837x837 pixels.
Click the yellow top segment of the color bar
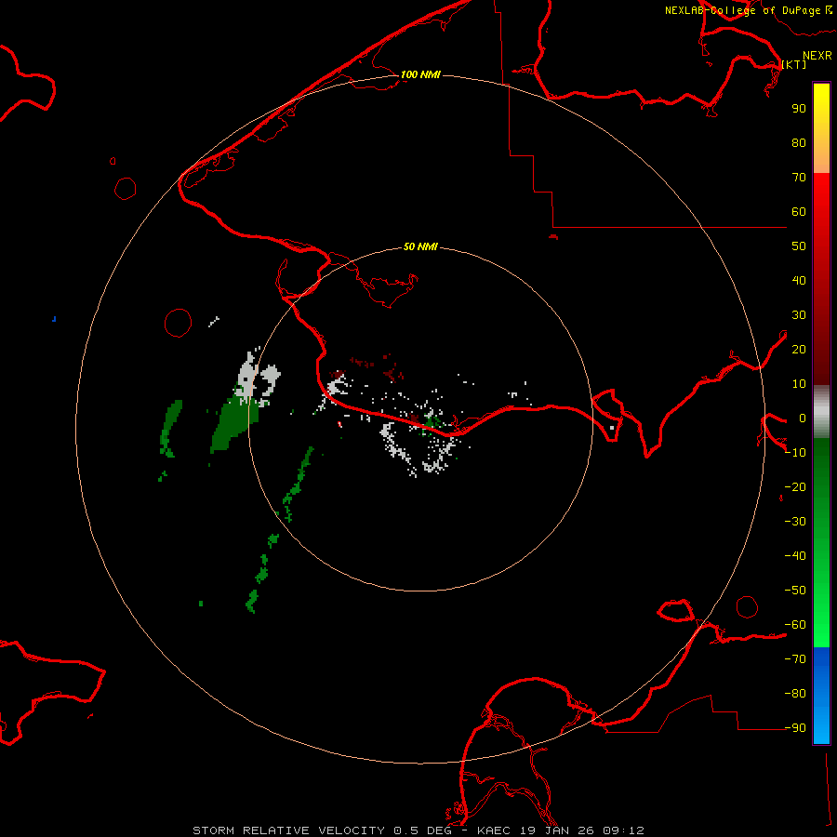click(x=821, y=128)
